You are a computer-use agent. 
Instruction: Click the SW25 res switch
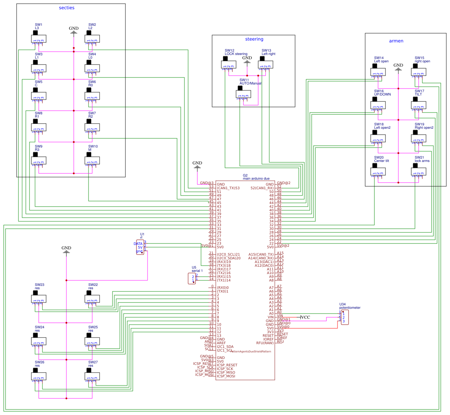(92, 340)
